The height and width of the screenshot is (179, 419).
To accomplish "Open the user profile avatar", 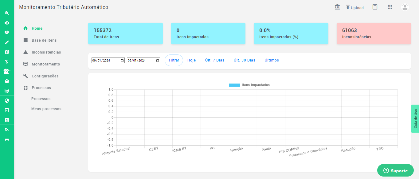I will [405, 7].
